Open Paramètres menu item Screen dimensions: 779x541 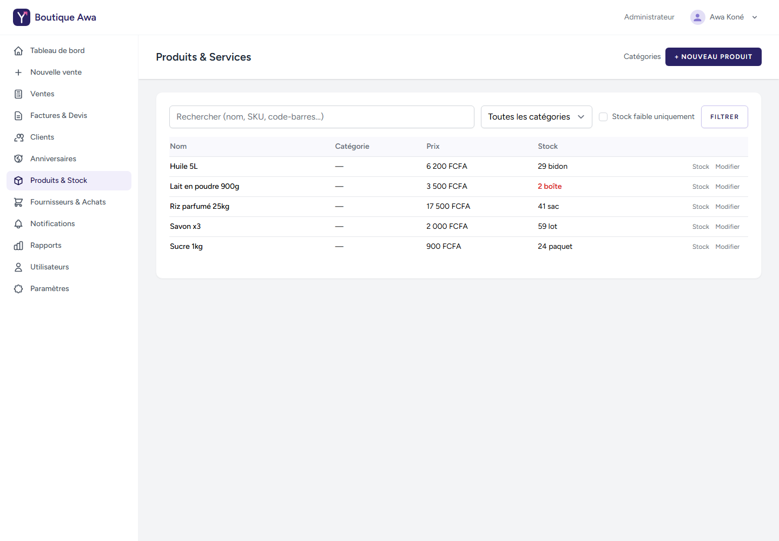click(69, 289)
